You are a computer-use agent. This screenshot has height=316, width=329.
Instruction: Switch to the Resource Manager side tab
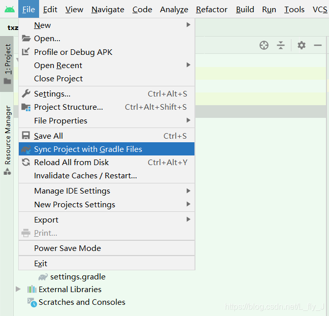[x=7, y=140]
